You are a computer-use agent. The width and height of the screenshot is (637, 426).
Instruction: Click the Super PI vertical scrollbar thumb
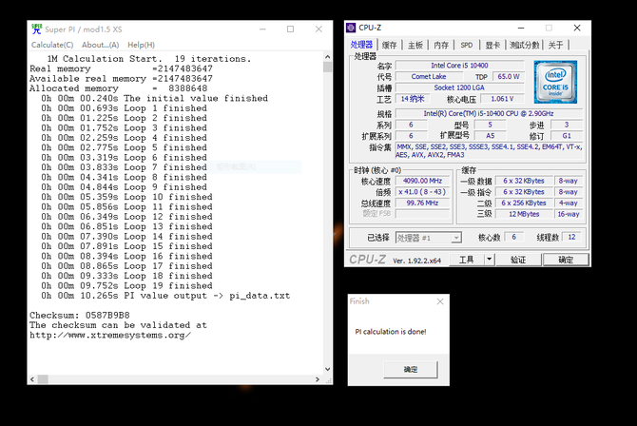tap(327, 68)
